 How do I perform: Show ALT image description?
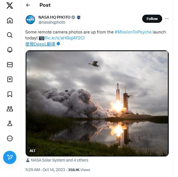pyautogui.click(x=33, y=151)
